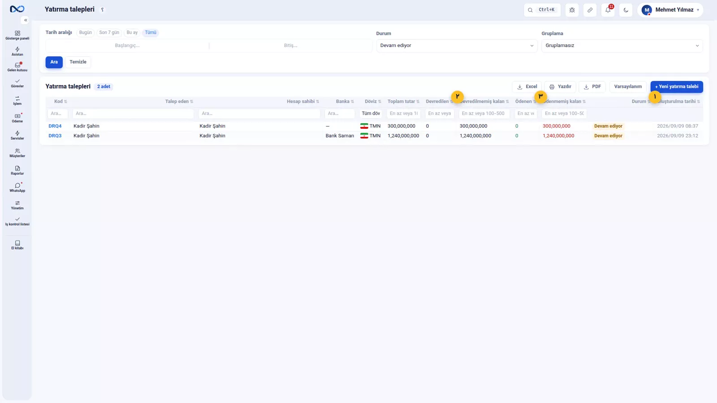Click the bug report icon

pos(572,10)
